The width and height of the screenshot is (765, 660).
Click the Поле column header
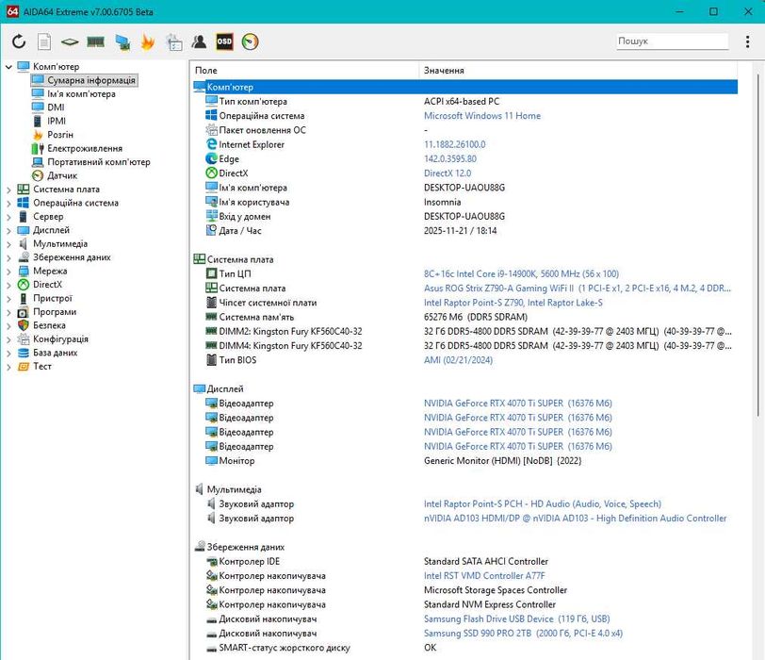point(304,71)
